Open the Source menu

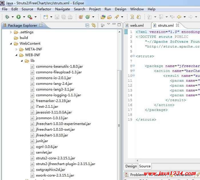(27, 9)
